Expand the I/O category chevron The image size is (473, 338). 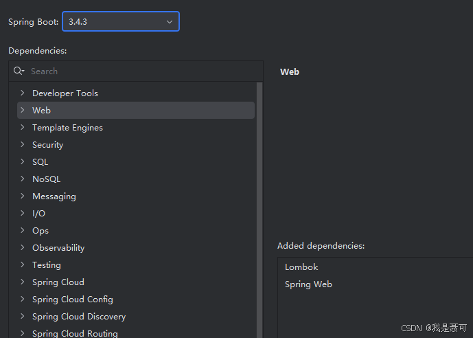(23, 214)
